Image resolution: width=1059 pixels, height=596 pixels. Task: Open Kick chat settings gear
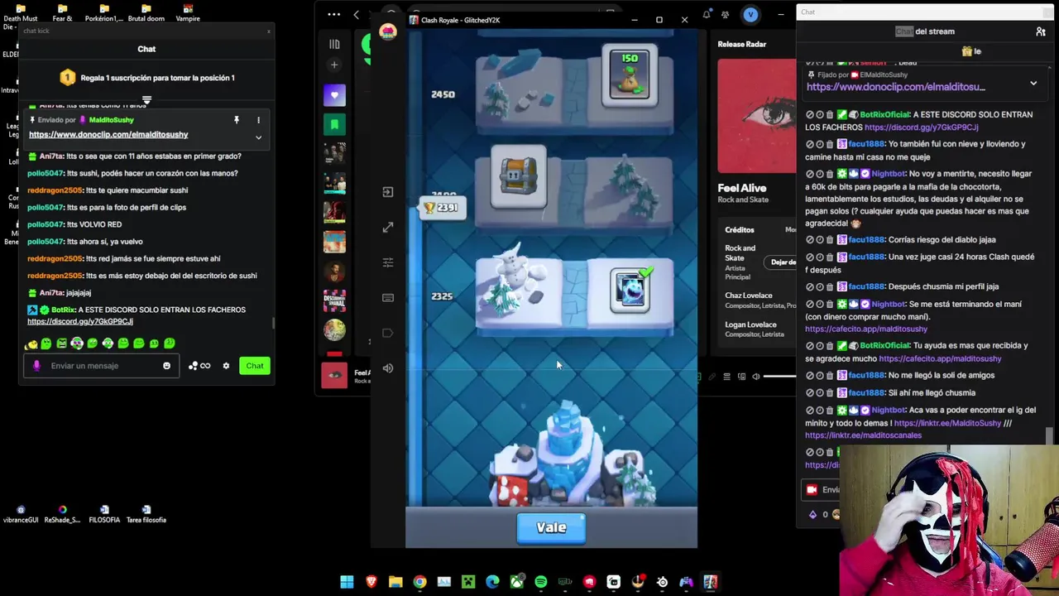pyautogui.click(x=226, y=366)
